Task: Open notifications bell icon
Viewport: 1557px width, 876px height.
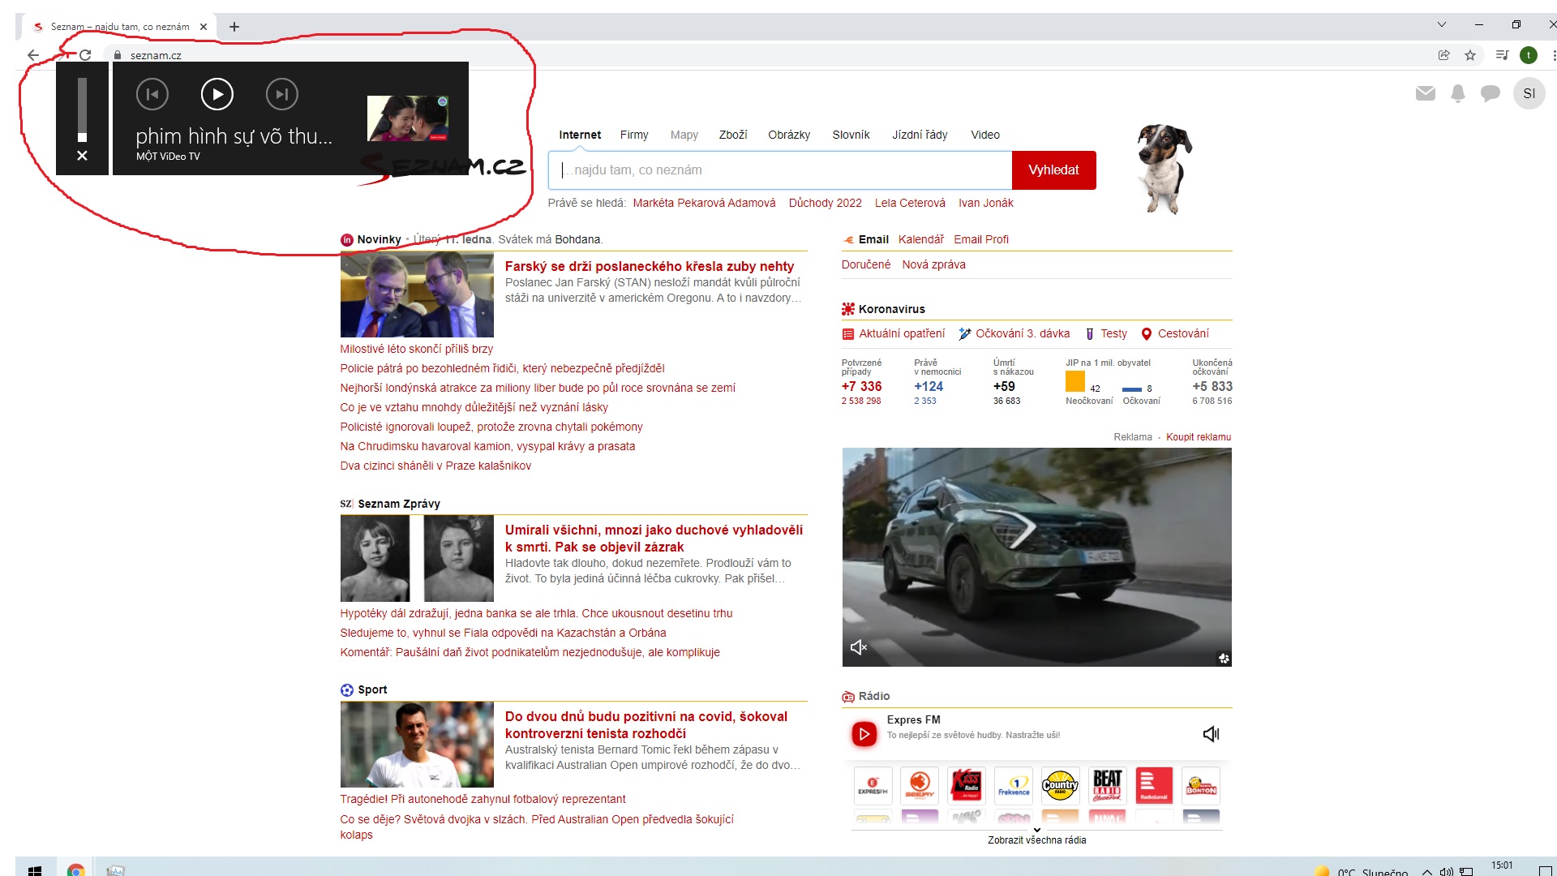Action: (x=1457, y=93)
